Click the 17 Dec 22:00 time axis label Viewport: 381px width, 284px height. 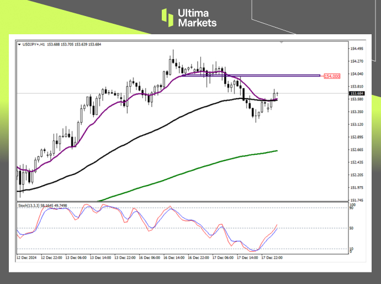point(272,257)
